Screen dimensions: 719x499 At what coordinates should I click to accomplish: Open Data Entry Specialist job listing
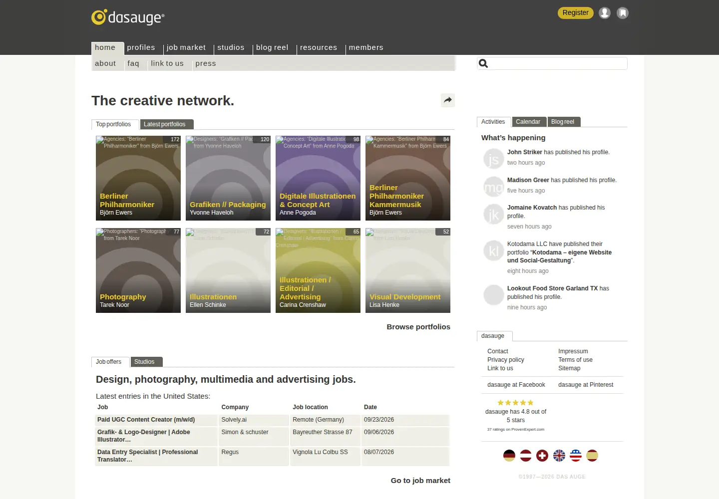tap(148, 456)
